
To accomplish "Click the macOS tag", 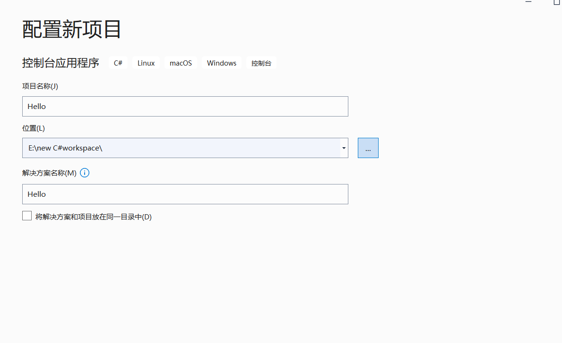I will coord(181,63).
